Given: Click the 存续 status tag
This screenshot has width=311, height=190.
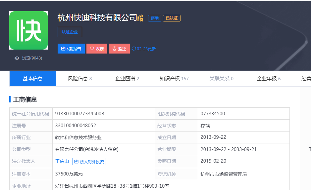Looking at the screenshot, I should 155,18.
